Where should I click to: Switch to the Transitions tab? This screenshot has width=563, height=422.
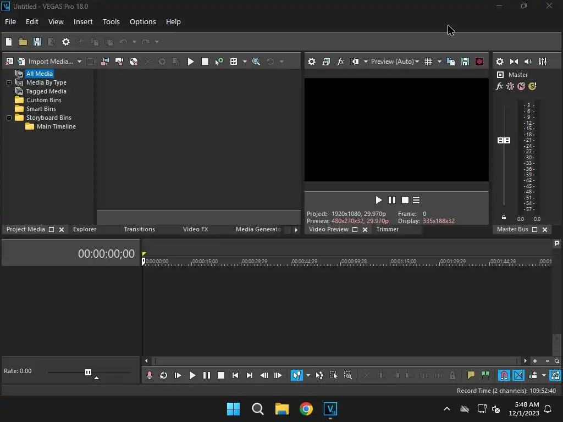coord(139,229)
